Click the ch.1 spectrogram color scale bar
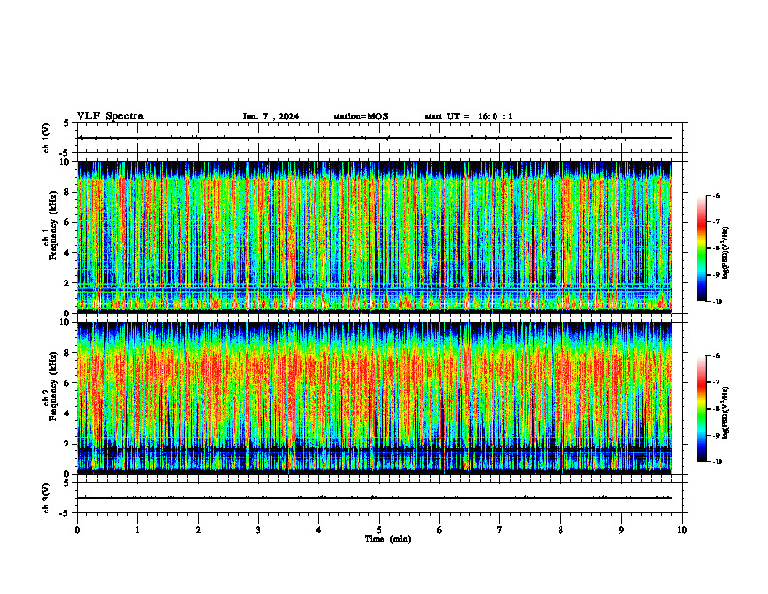This screenshot has height=594, width=768. pyautogui.click(x=701, y=248)
